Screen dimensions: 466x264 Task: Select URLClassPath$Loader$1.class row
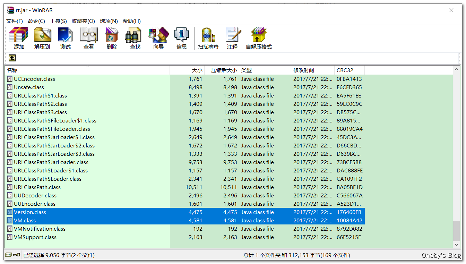tap(185, 171)
